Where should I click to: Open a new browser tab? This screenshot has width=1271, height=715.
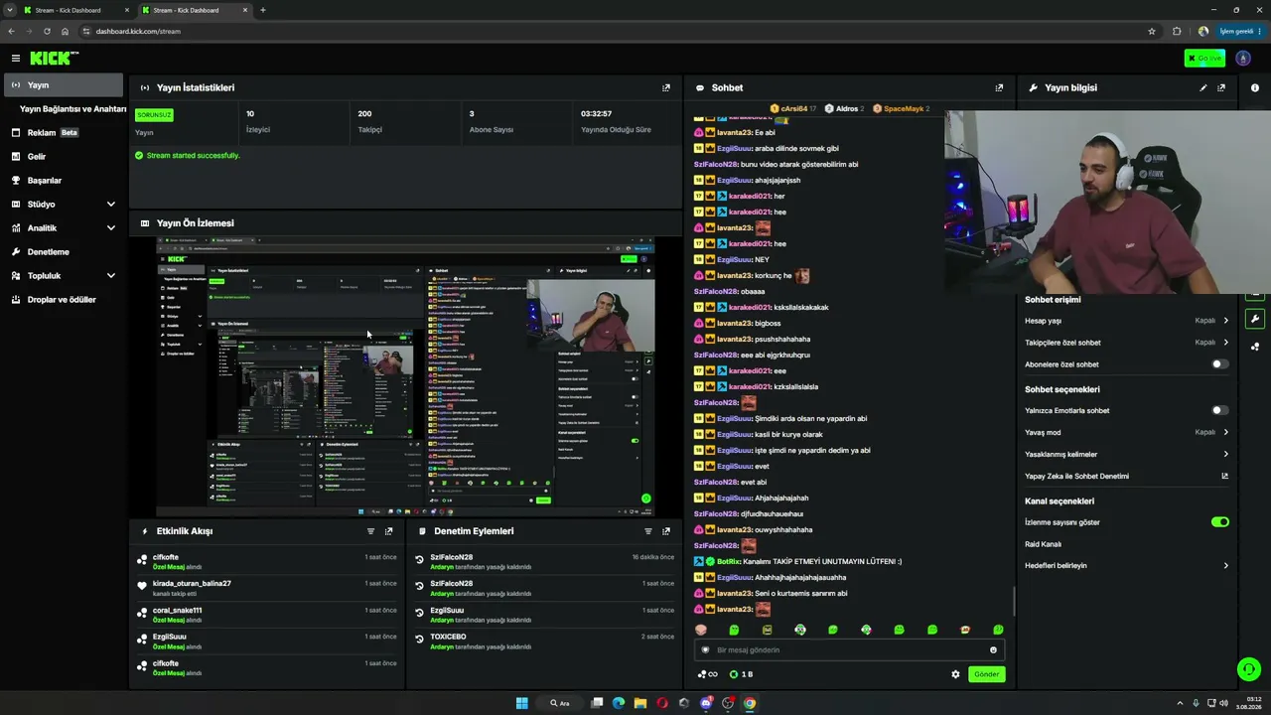pyautogui.click(x=262, y=10)
